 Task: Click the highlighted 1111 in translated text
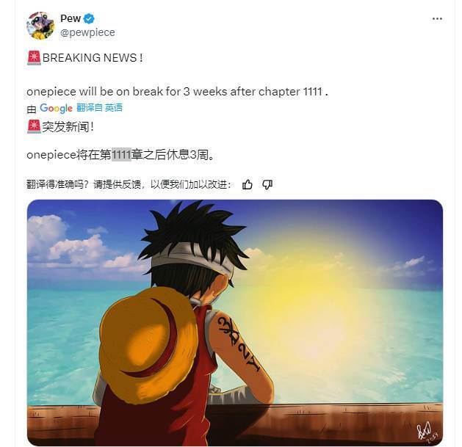pos(121,155)
